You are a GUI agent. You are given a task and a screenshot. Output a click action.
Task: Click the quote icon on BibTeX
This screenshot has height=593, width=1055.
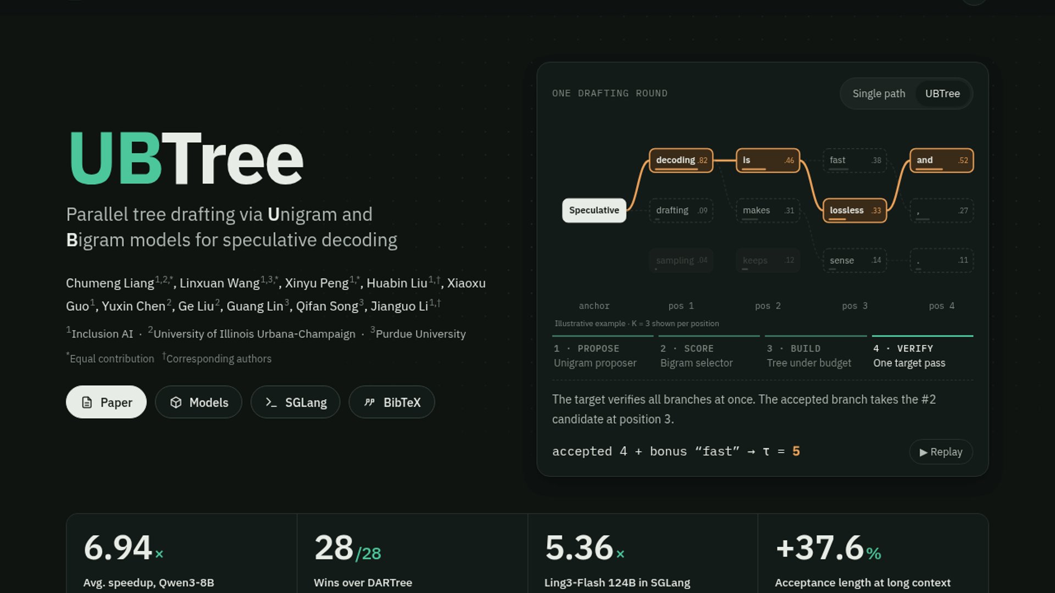click(369, 402)
